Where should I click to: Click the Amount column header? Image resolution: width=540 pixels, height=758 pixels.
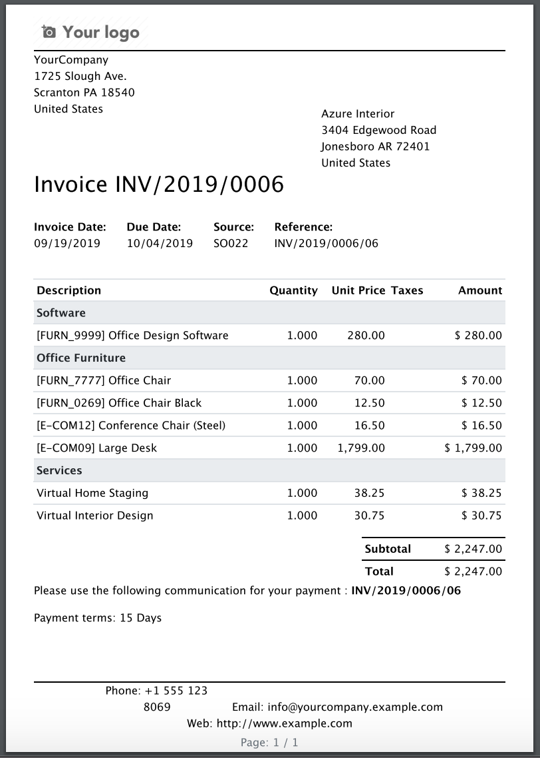pyautogui.click(x=480, y=290)
